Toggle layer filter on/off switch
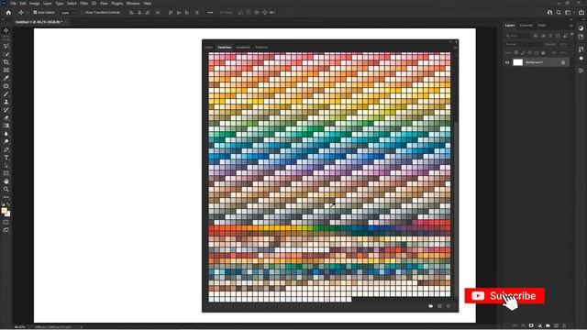The height and width of the screenshot is (330, 587). (x=571, y=35)
